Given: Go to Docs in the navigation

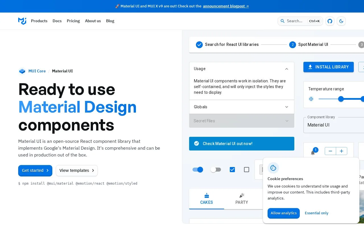Looking at the screenshot, I should 57,21.
